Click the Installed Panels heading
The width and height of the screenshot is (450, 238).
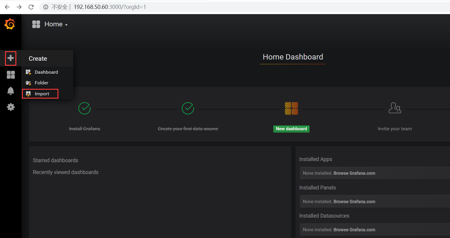(x=317, y=188)
